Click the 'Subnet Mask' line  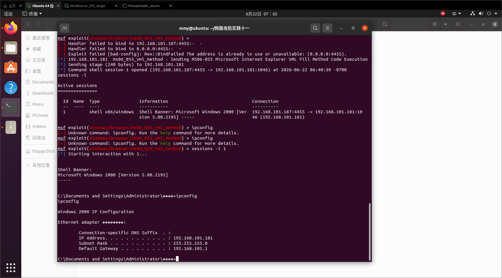(143, 243)
